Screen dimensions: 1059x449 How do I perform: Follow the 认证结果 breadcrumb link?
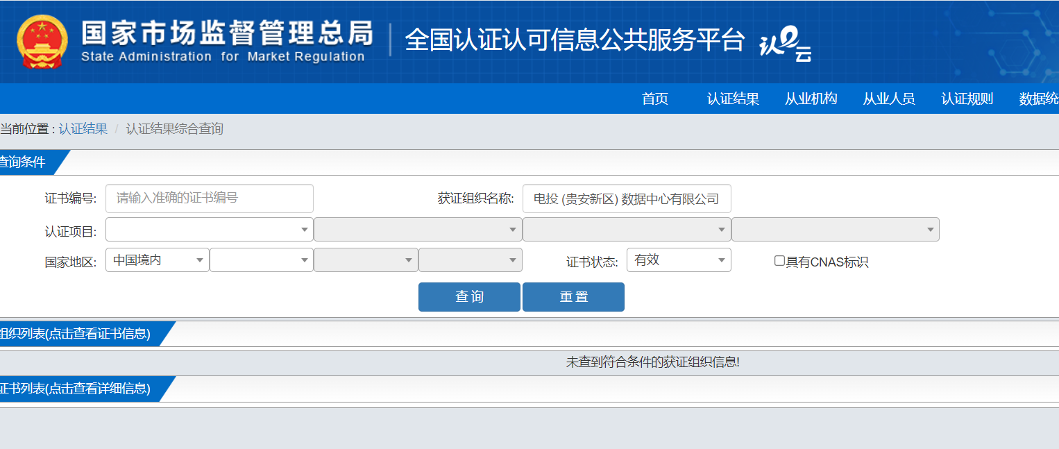(83, 129)
